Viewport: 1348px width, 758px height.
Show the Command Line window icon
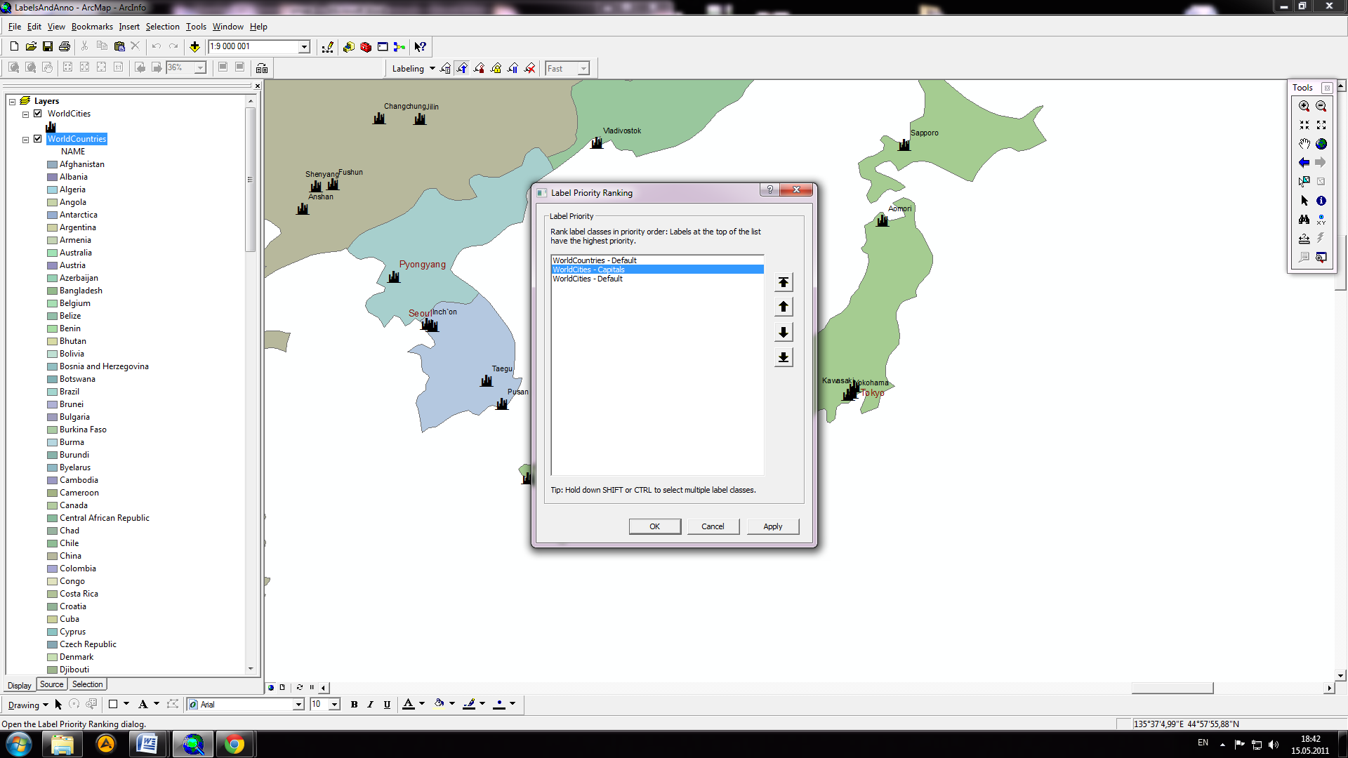coord(383,47)
